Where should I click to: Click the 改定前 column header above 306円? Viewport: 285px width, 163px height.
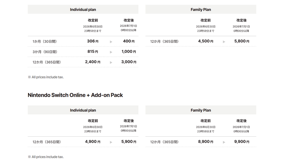(x=93, y=20)
